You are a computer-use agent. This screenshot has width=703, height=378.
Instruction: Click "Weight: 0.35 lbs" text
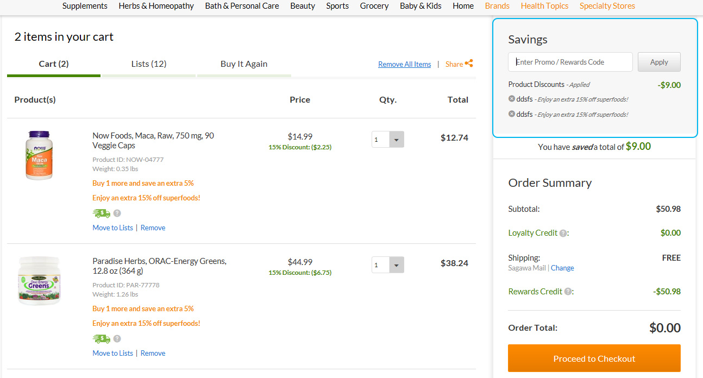[115, 169]
